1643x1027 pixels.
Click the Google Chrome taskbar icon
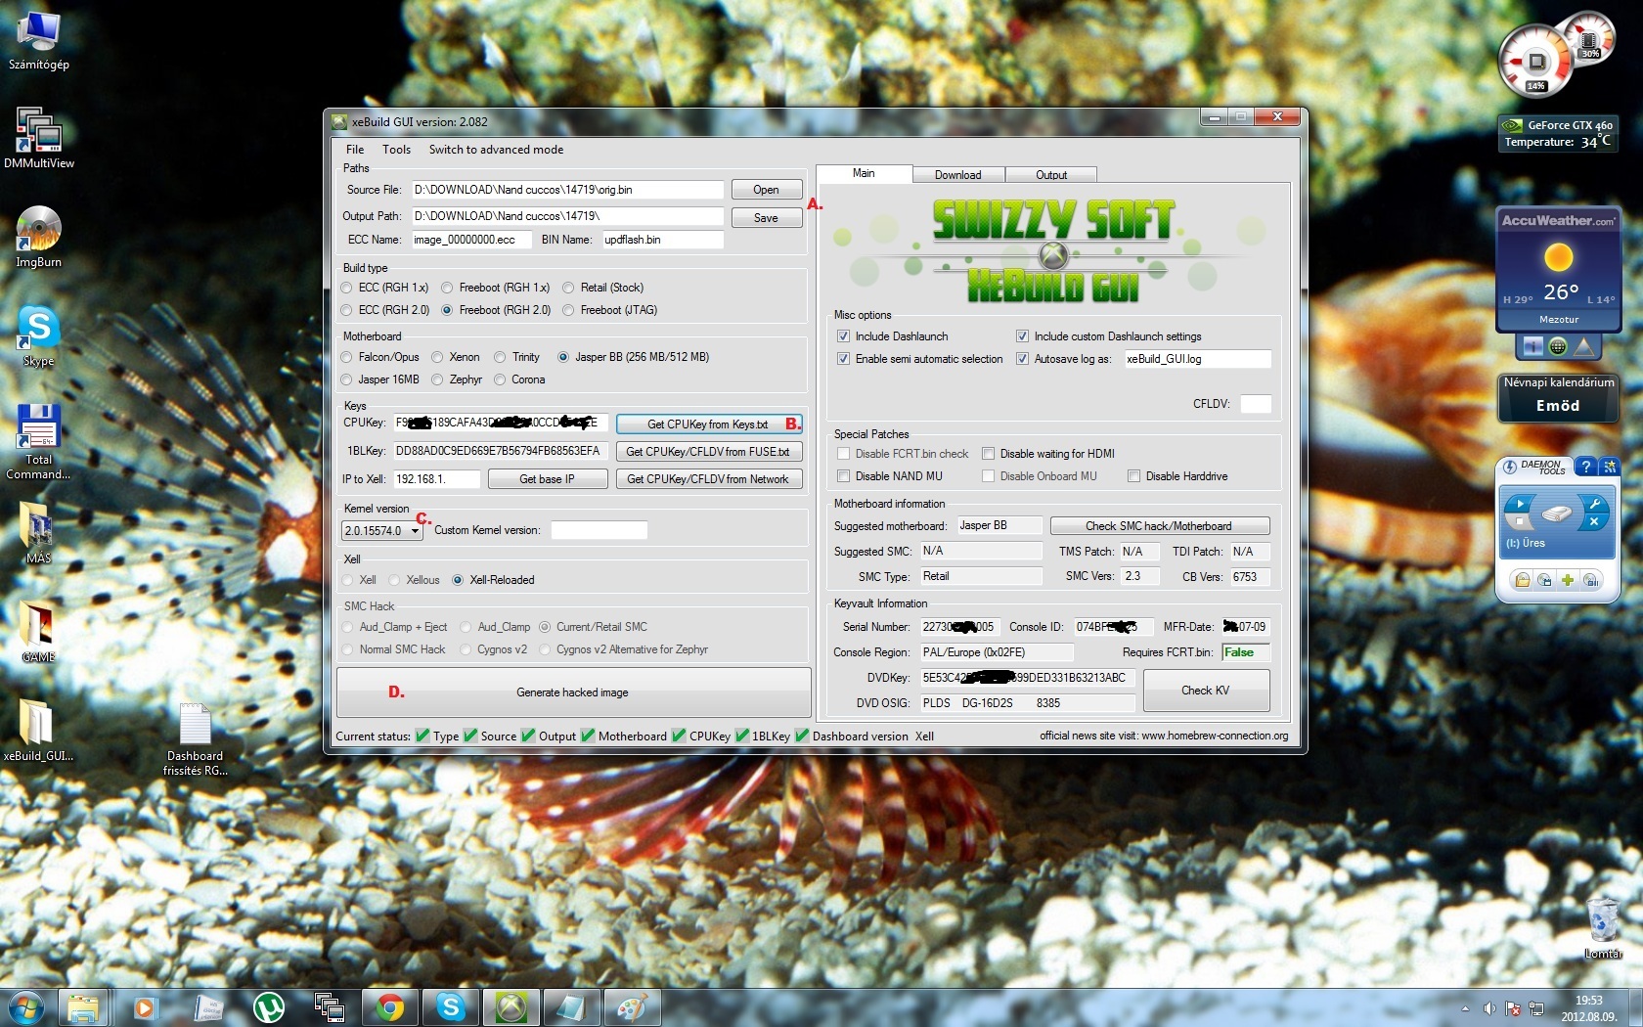[x=390, y=1006]
